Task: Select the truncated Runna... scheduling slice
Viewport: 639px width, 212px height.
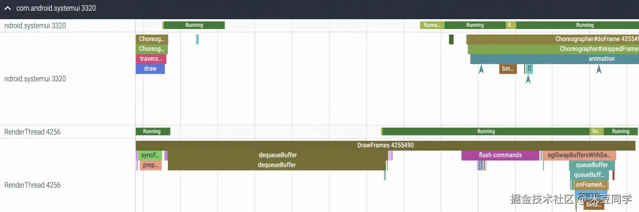Action: [x=432, y=25]
